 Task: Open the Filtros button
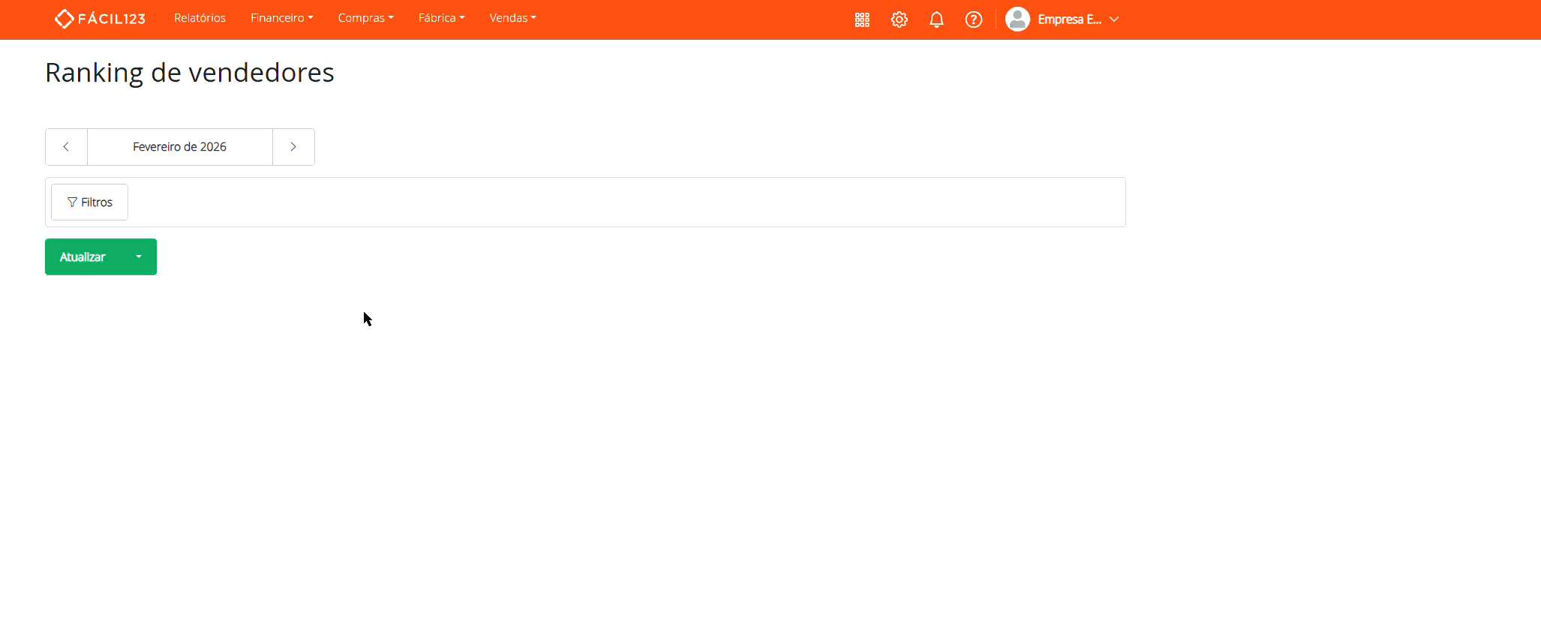(x=89, y=202)
